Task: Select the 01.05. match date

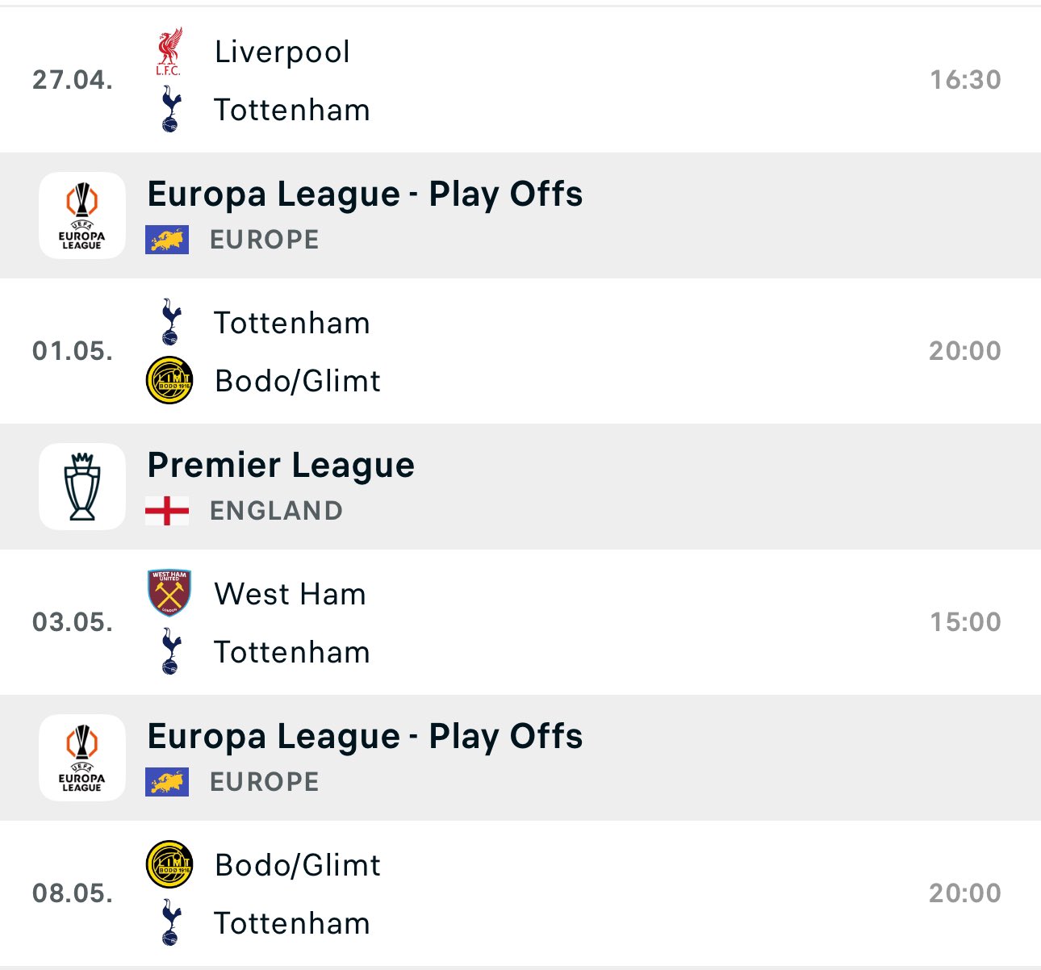Action: pyautogui.click(x=73, y=351)
